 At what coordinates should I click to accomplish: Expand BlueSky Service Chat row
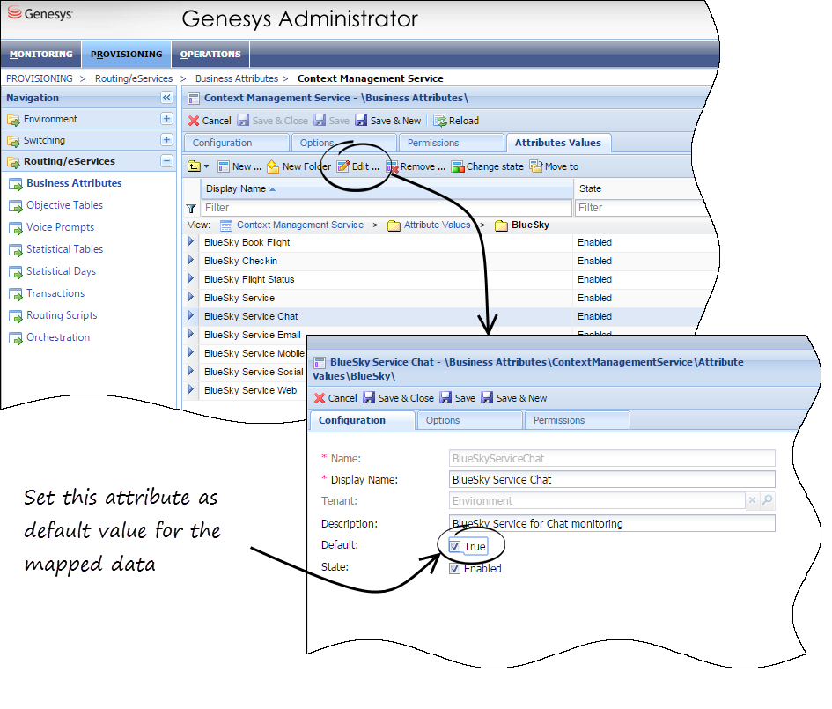tap(191, 316)
